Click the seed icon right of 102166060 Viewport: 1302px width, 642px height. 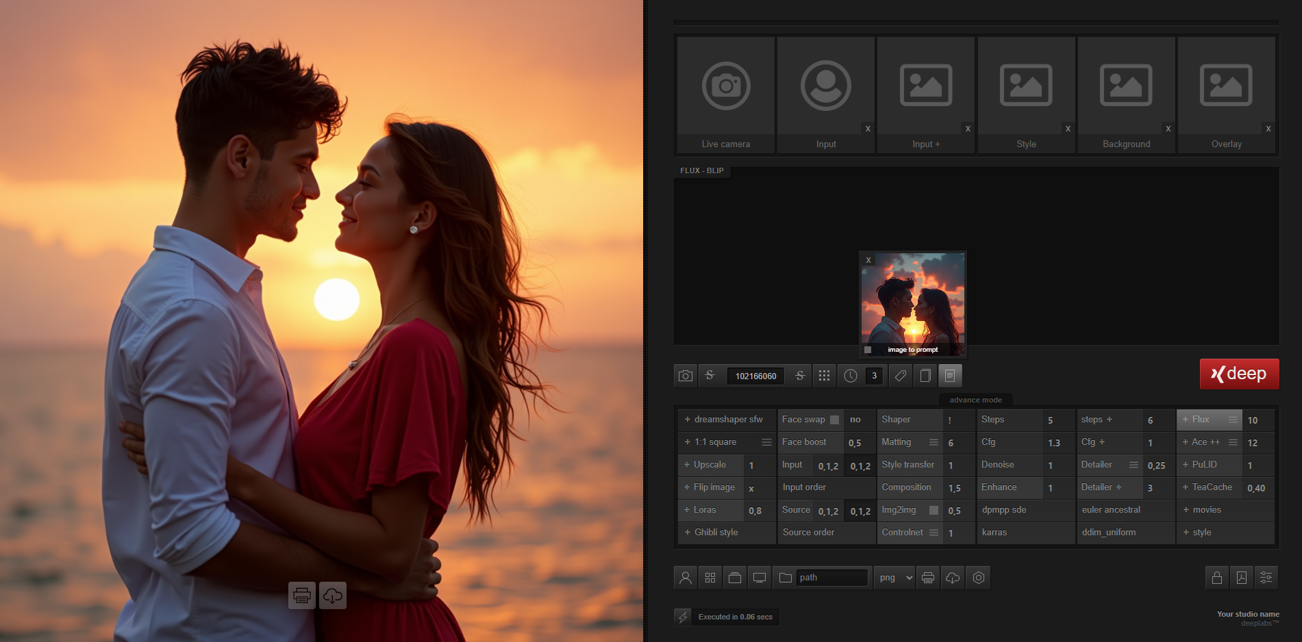[x=800, y=376]
